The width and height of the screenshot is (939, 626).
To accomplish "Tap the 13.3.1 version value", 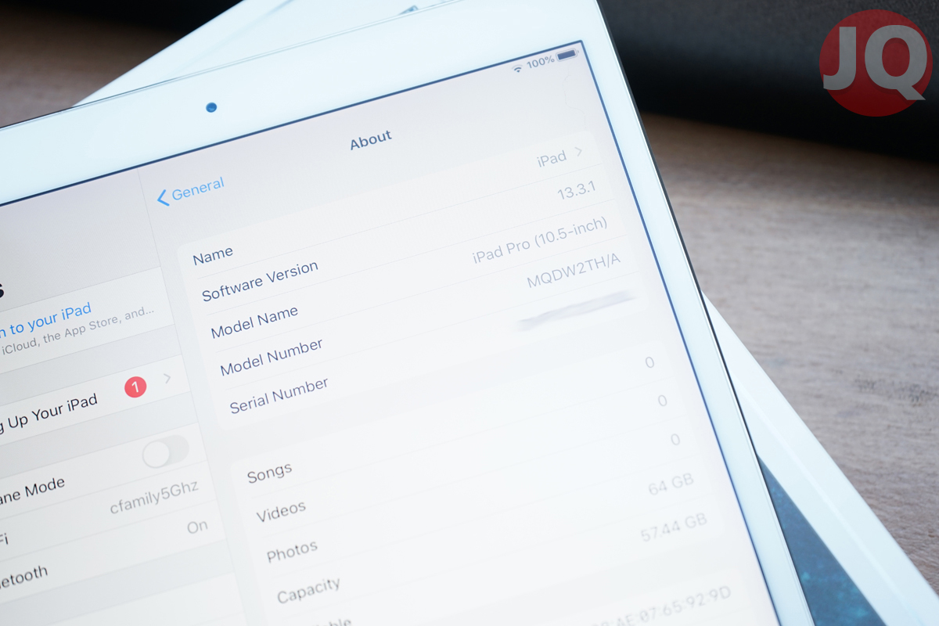I will 577,192.
